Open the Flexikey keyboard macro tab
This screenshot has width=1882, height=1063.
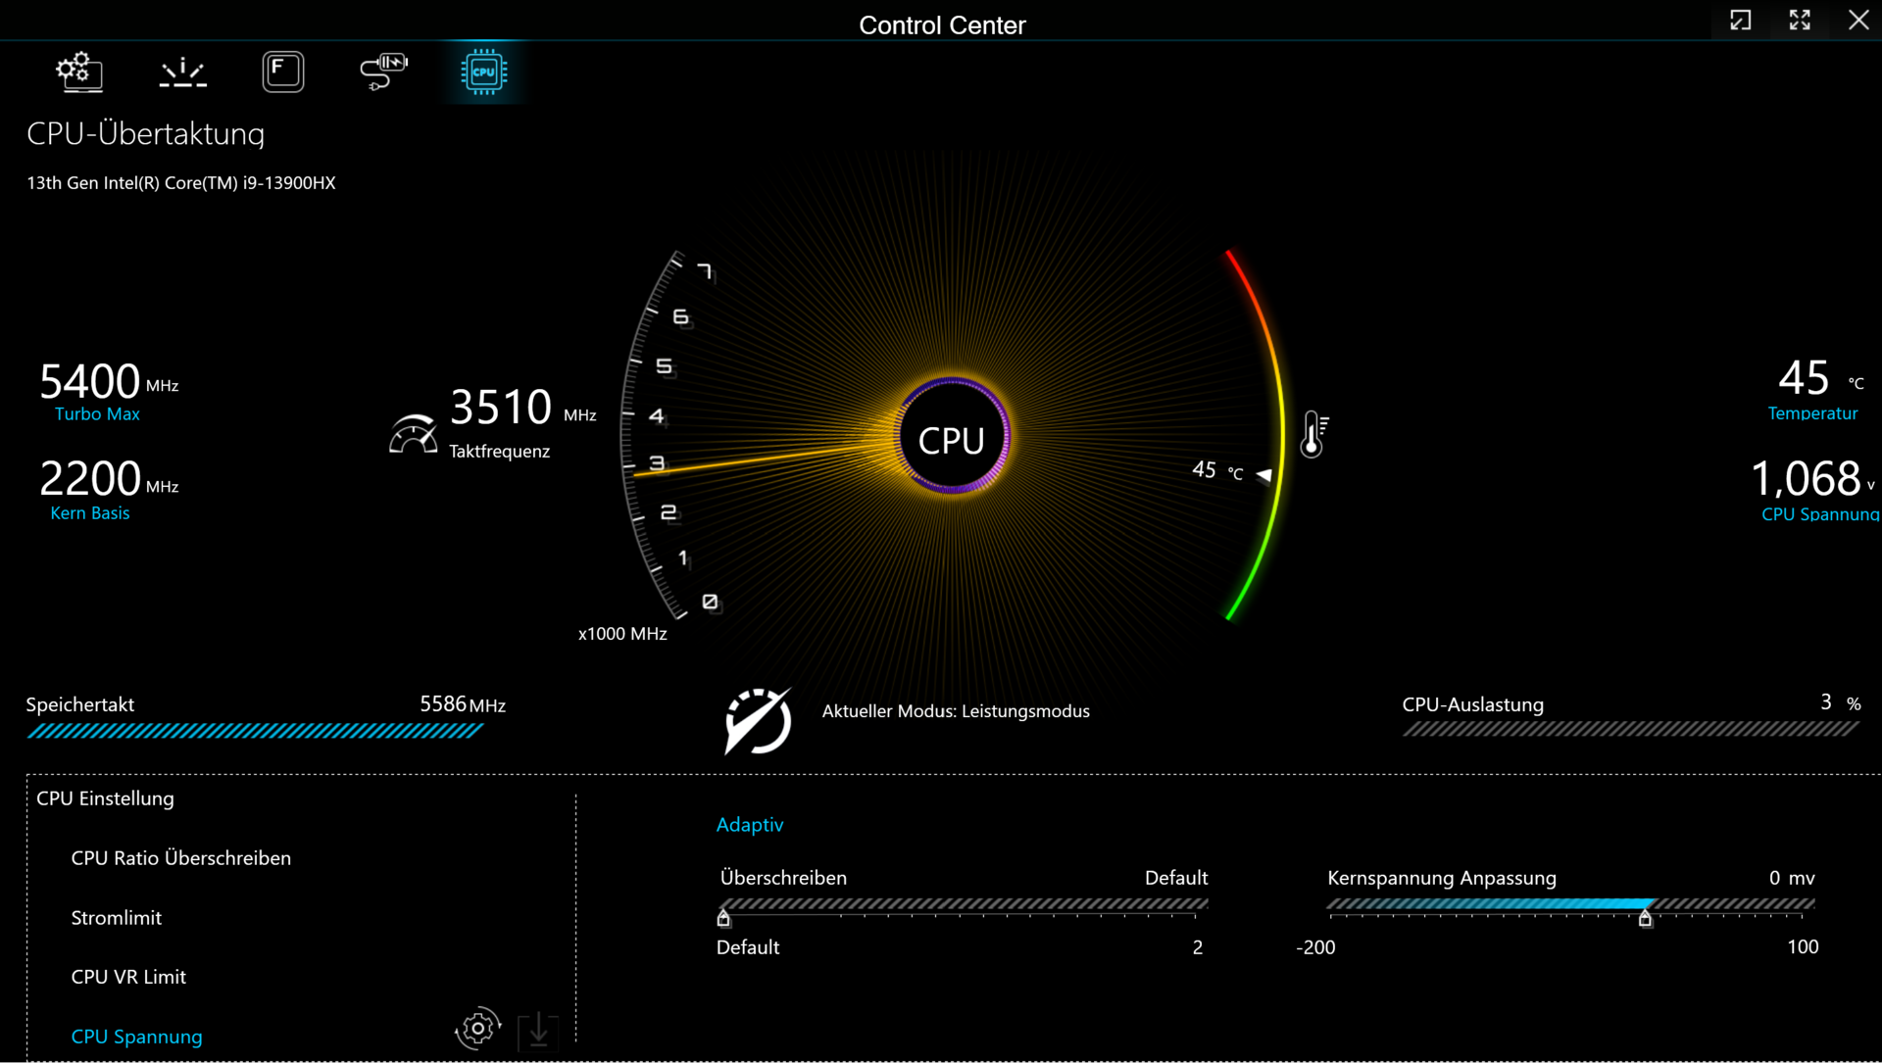pyautogui.click(x=283, y=72)
